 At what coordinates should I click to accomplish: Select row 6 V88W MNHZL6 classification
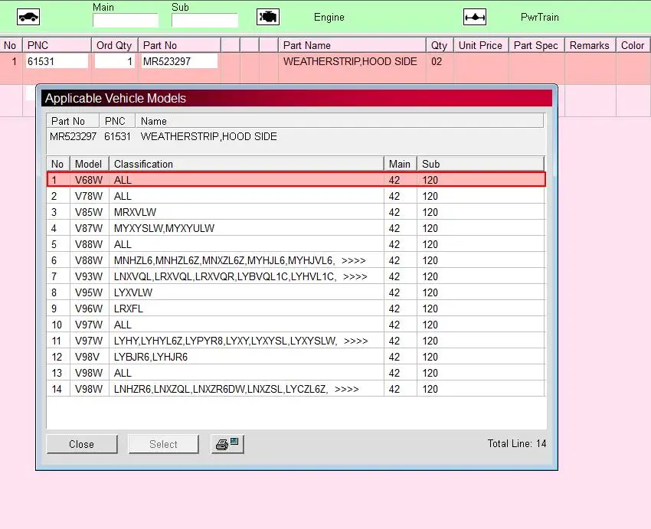pyautogui.click(x=296, y=260)
